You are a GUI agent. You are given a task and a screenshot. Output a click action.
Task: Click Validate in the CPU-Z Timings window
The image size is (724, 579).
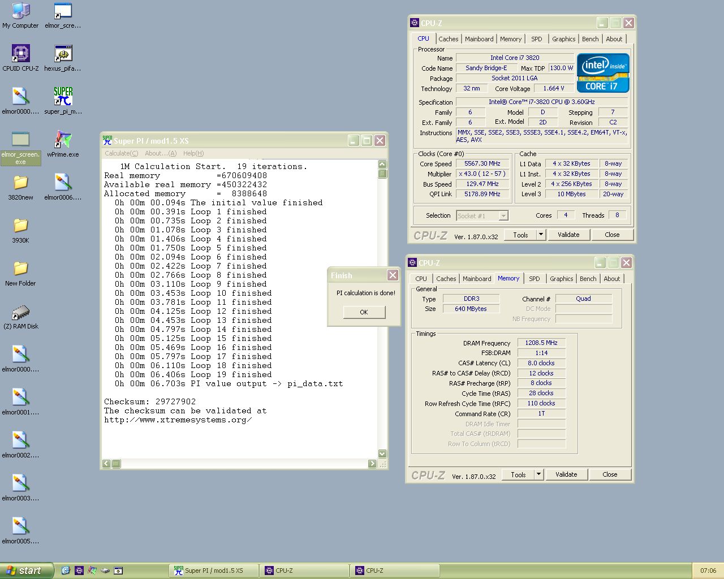coord(566,474)
